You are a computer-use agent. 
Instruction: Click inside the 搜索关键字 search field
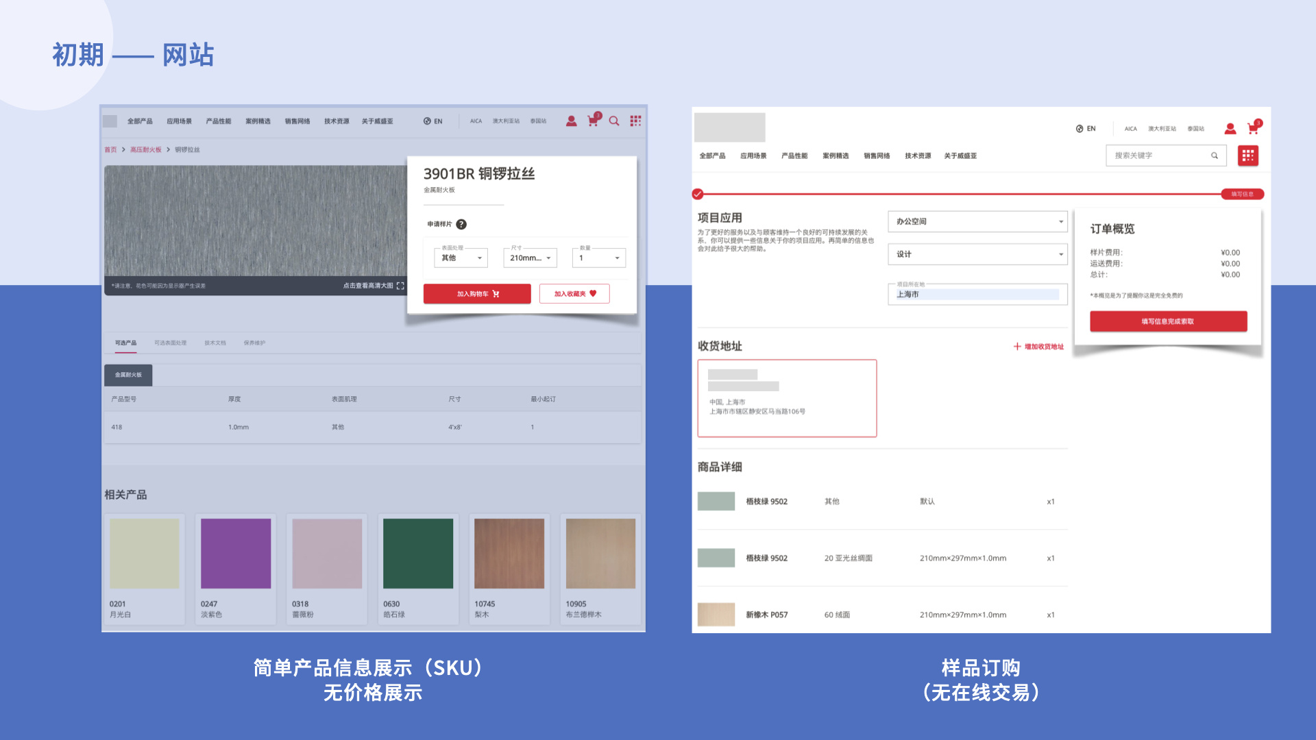[1158, 156]
